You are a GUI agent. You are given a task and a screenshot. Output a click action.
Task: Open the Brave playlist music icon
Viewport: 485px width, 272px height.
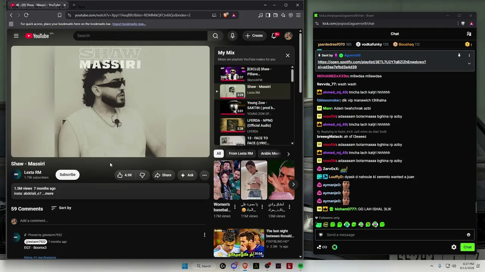(x=260, y=15)
